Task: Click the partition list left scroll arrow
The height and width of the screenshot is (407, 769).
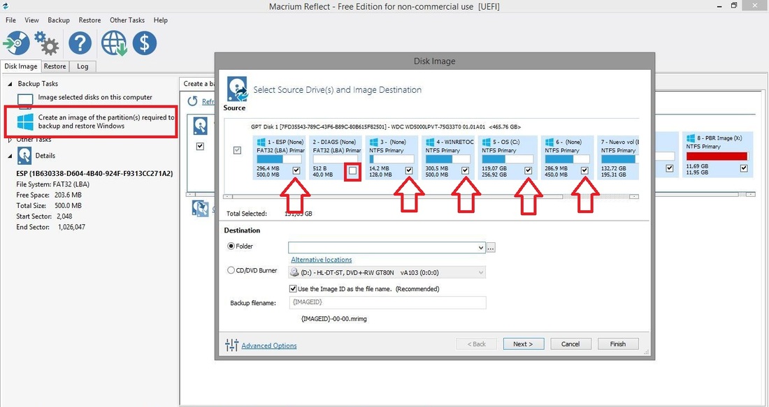Action: click(228, 196)
